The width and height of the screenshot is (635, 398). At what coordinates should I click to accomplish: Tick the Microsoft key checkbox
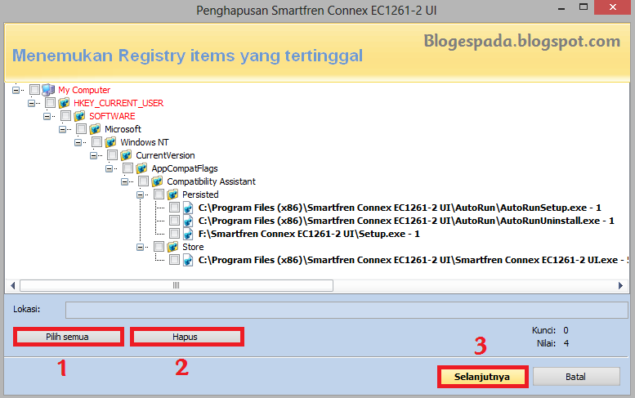[x=82, y=129]
